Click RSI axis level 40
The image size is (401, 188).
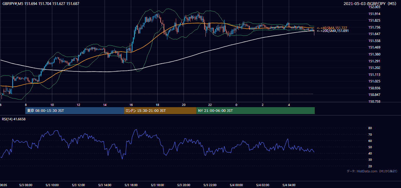[370, 153]
